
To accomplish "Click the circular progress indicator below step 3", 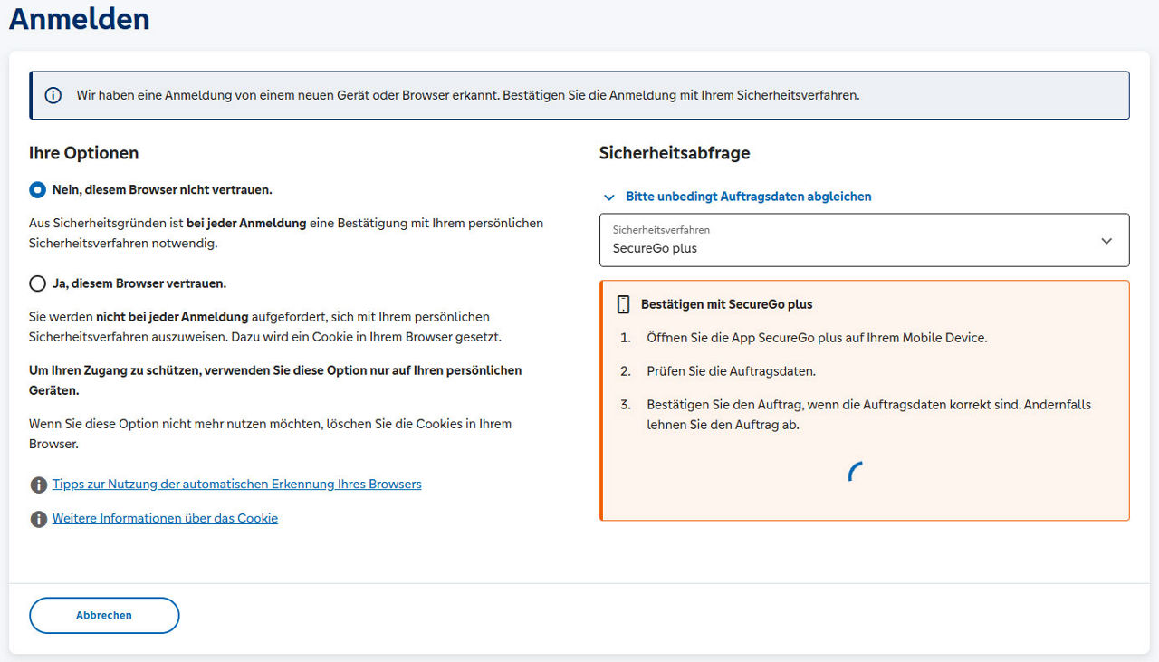I will point(857,471).
